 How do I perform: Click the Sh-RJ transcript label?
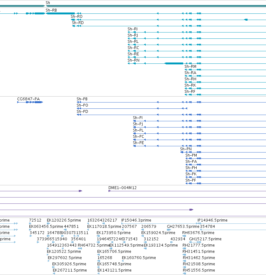point(133,35)
